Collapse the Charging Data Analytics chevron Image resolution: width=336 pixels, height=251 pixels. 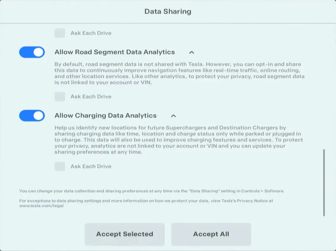pos(174,116)
